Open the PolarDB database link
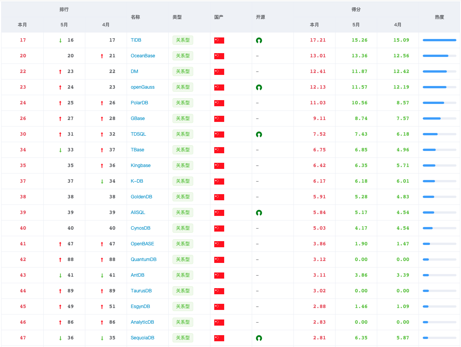 coord(139,103)
